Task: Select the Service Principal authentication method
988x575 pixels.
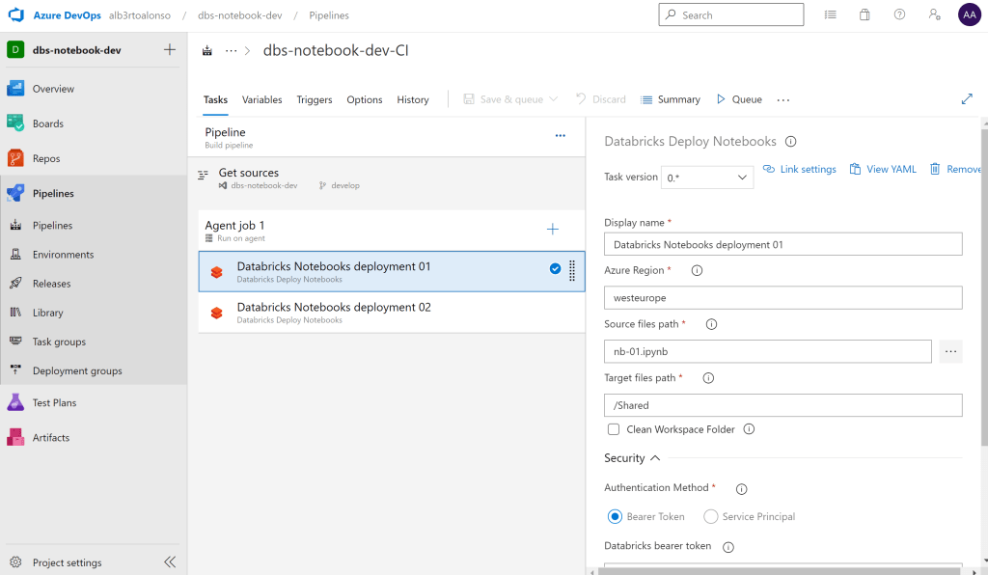Action: tap(711, 516)
